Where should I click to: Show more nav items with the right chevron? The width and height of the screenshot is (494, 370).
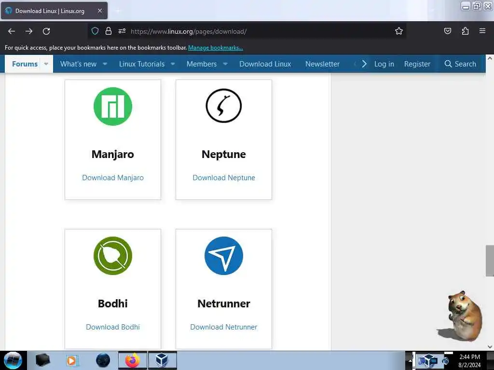pos(364,64)
